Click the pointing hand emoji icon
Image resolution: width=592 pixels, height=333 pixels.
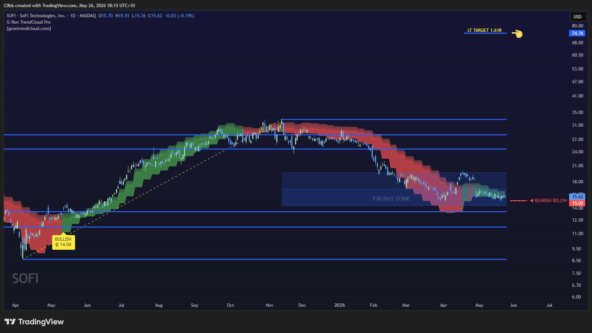click(517, 34)
